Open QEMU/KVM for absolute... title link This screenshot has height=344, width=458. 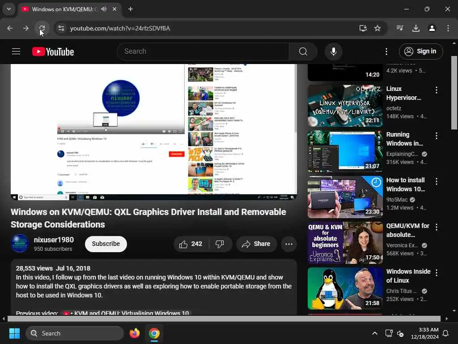(x=408, y=230)
